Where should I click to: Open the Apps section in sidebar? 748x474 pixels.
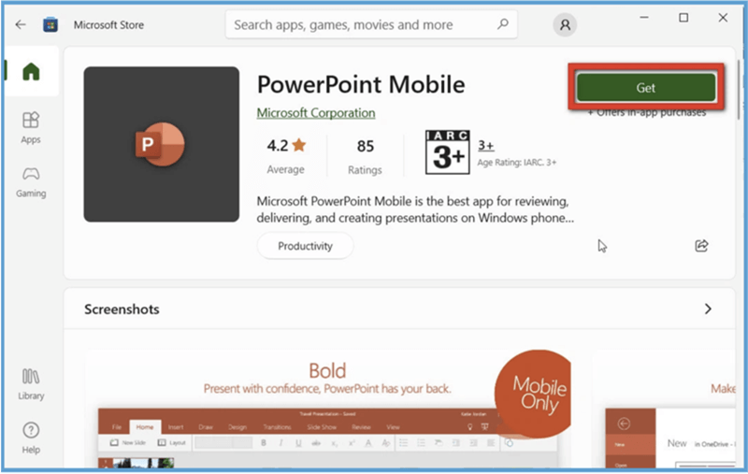(31, 127)
